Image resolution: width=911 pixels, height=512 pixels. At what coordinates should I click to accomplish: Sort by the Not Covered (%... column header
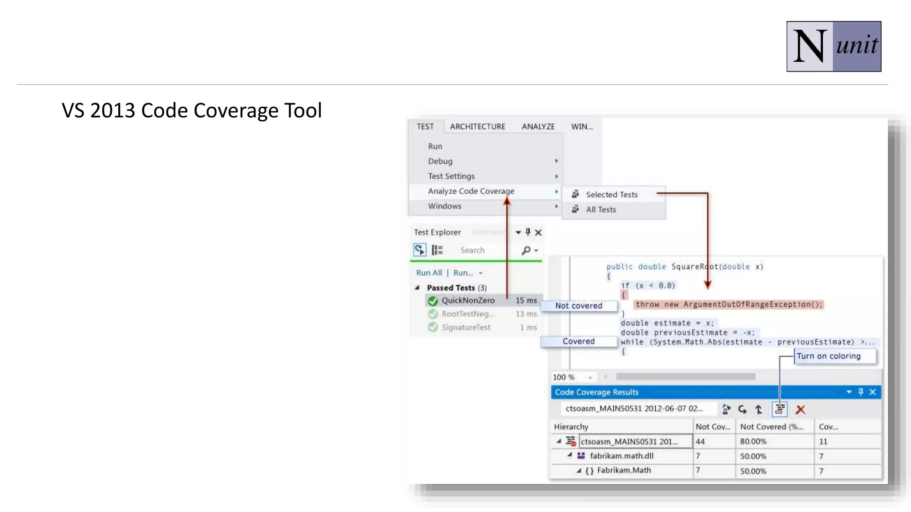point(775,427)
